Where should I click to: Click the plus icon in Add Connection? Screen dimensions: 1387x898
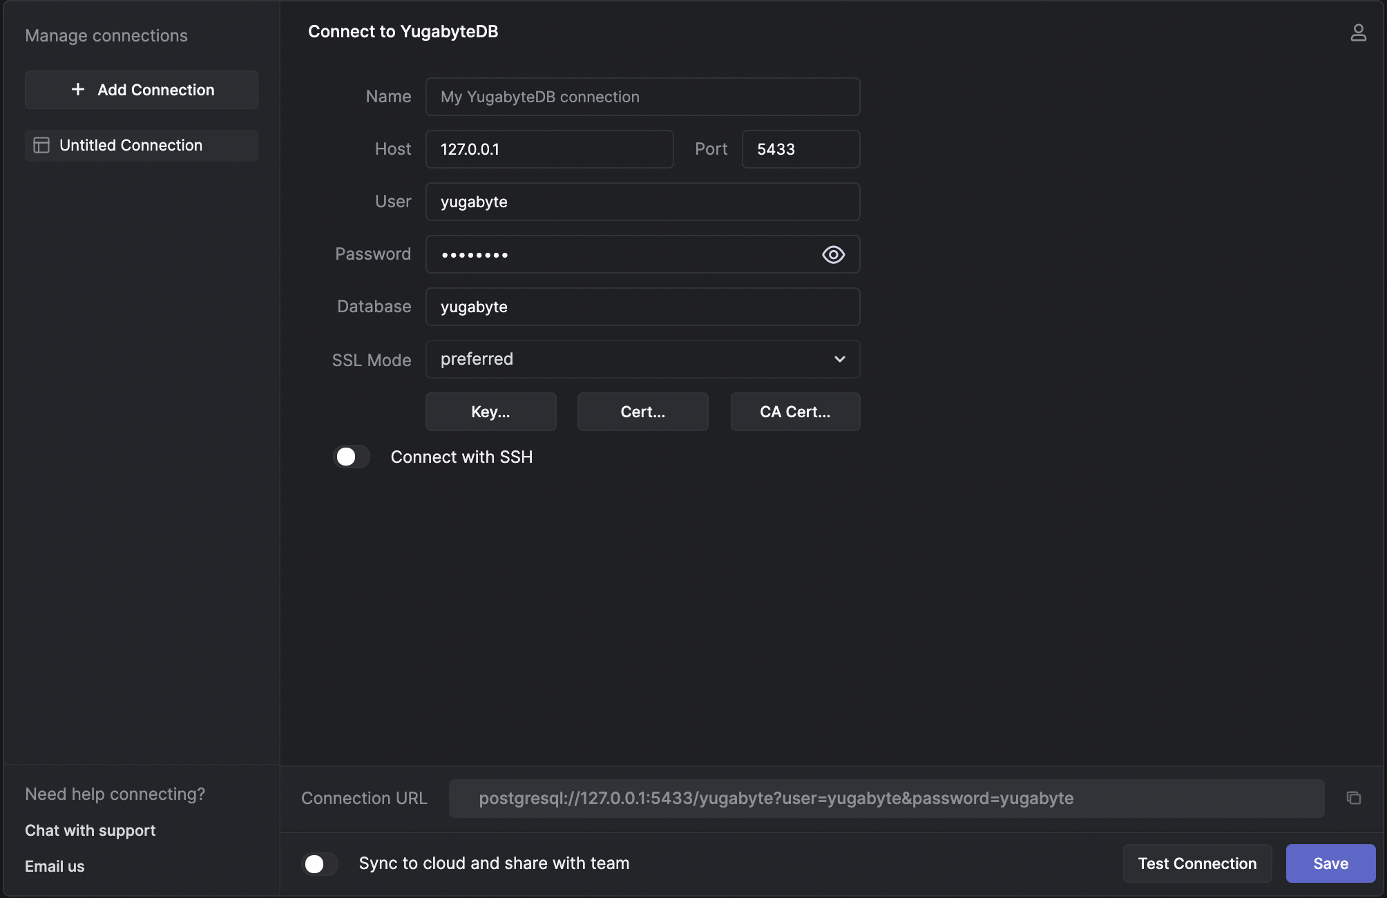pos(77,89)
